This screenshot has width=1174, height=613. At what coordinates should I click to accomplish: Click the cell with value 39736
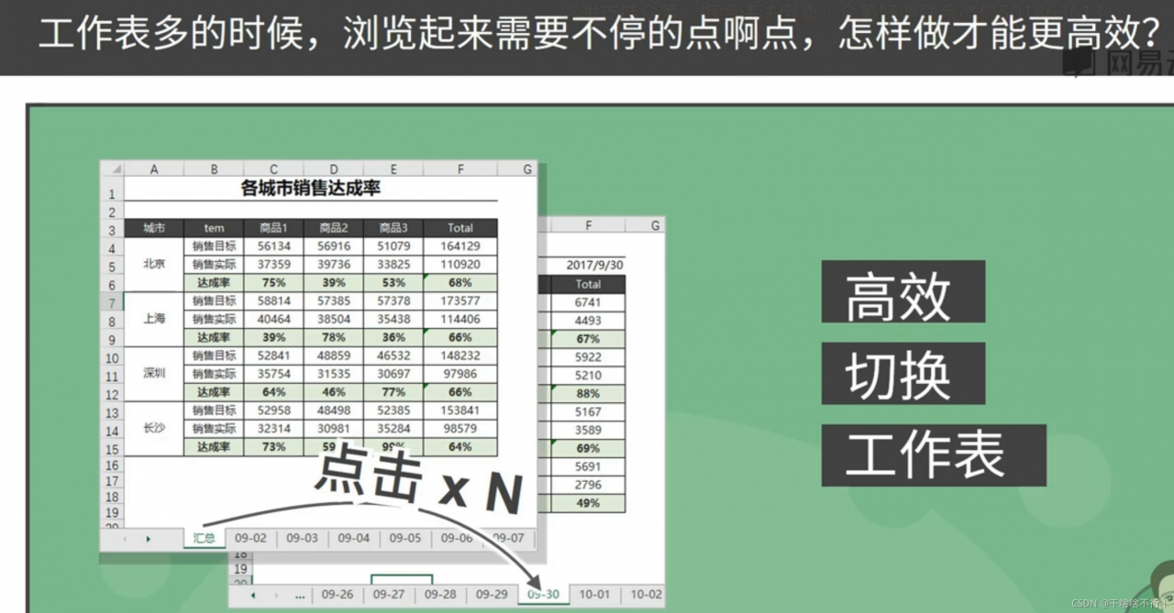point(333,265)
